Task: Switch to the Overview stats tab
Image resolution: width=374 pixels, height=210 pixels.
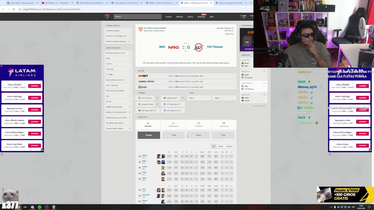Action: [148, 125]
